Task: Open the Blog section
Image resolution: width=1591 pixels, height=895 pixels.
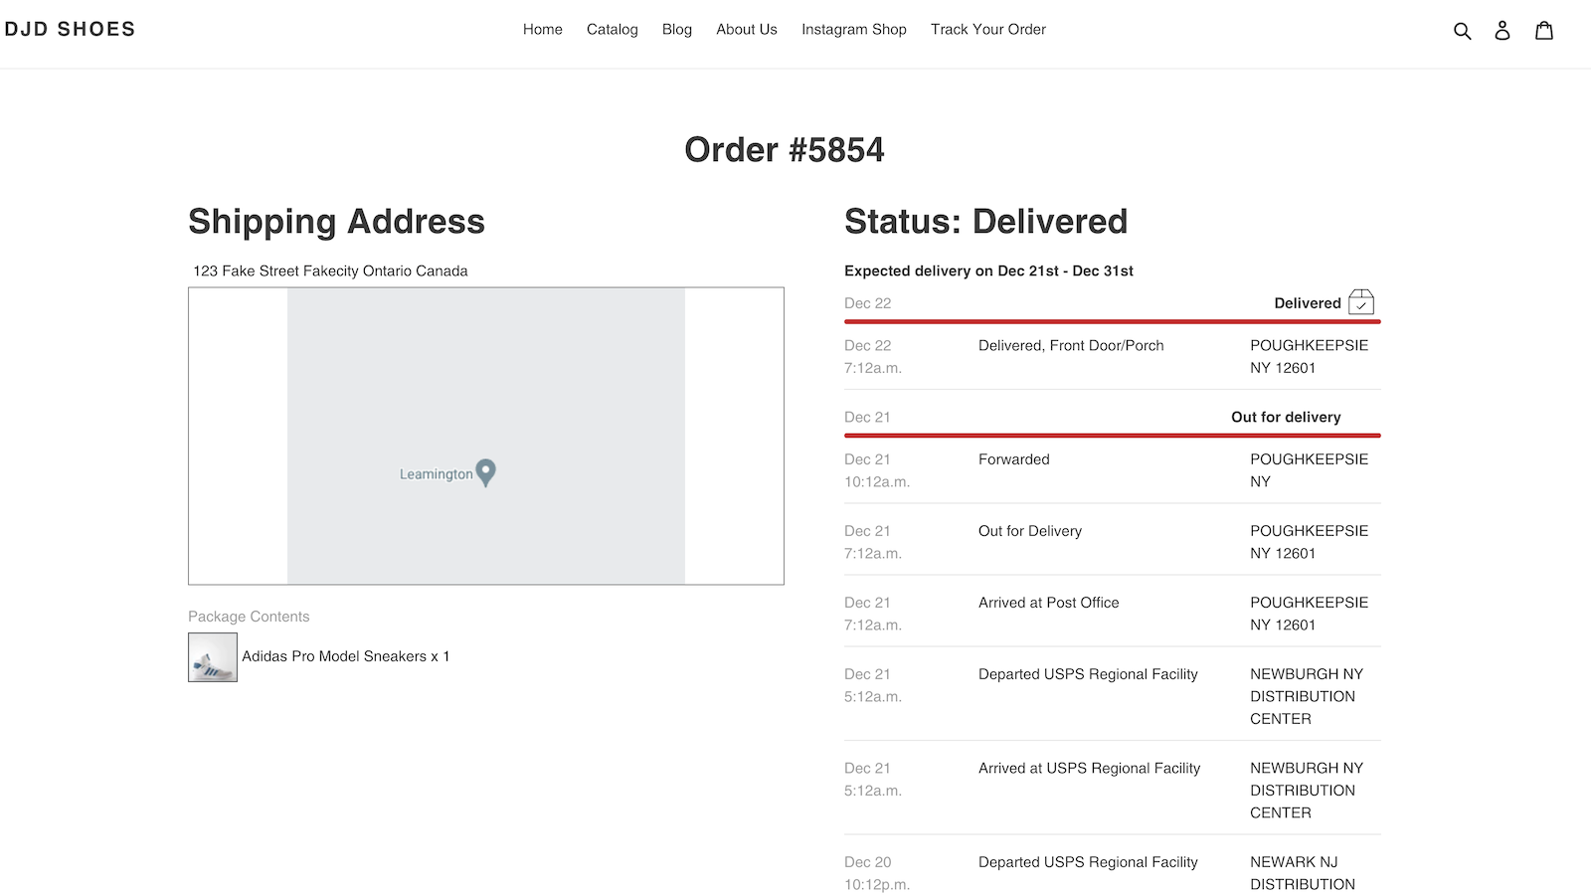Action: 677,29
